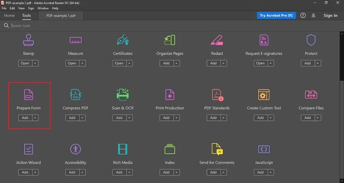344x183 pixels.
Task: Expand the Measure Open dropdown arrow
Action: 83,63
